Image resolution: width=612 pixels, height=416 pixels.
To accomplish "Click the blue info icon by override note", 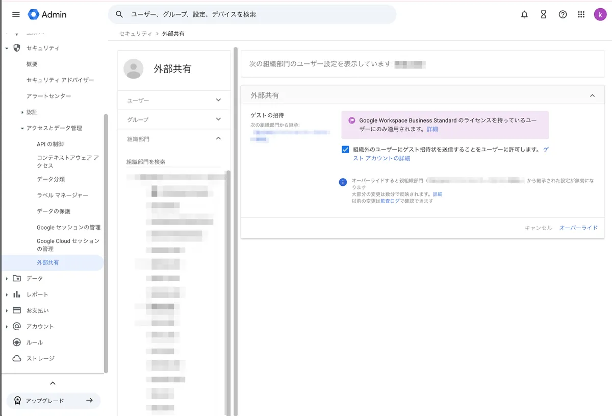I will coord(343,182).
